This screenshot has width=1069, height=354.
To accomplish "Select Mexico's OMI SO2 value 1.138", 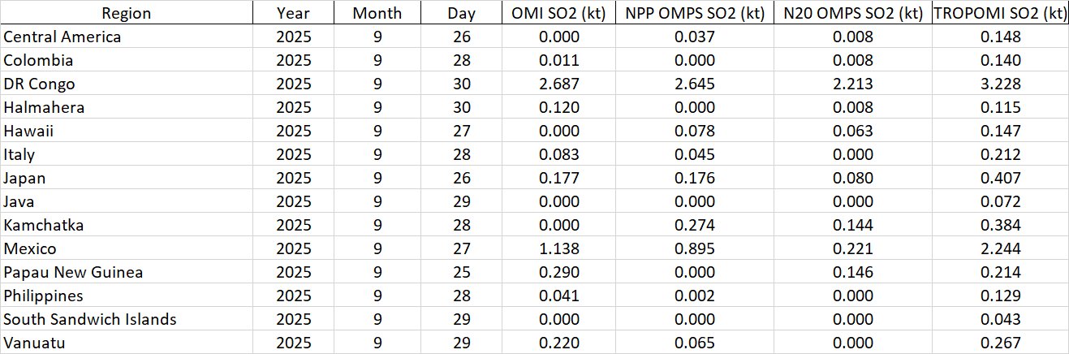I will (x=559, y=248).
